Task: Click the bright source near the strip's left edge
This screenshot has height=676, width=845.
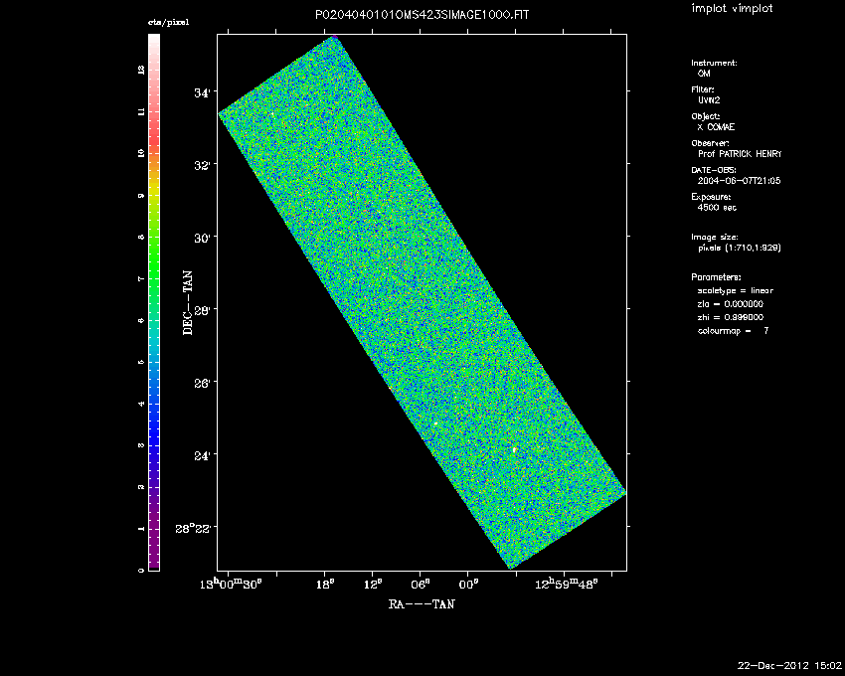Action: pyautogui.click(x=435, y=423)
